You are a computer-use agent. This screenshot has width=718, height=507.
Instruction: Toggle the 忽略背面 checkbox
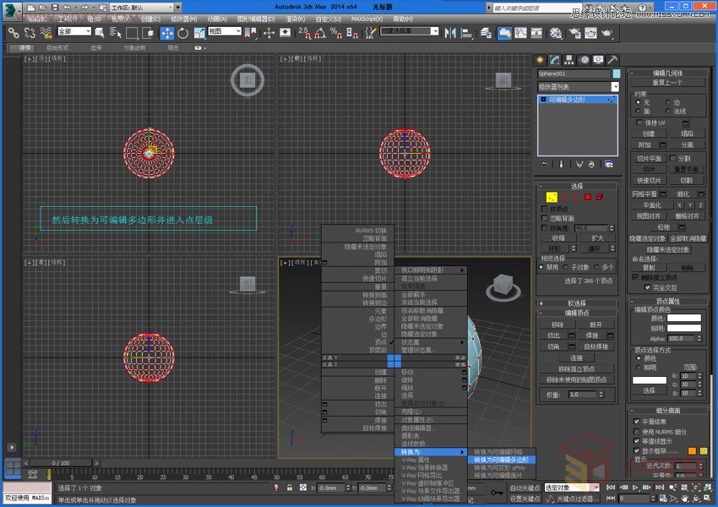point(544,218)
